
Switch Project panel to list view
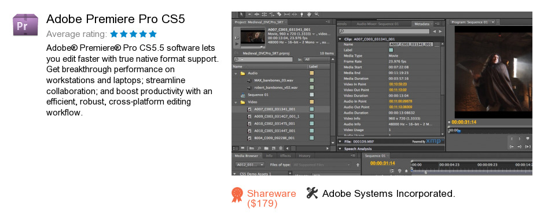pos(236,148)
